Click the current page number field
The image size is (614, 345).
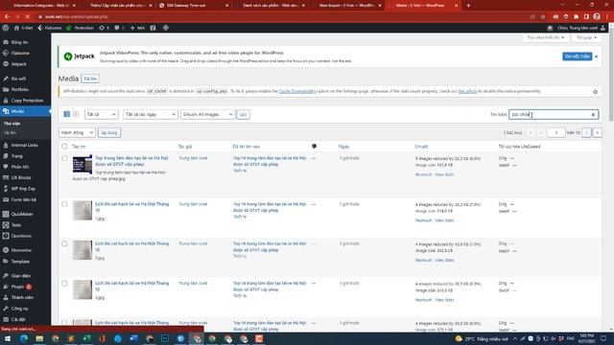(555, 133)
